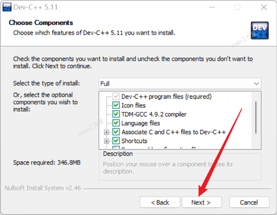Cancel the installation
The height and width of the screenshot is (215, 277).
pyautogui.click(x=249, y=202)
